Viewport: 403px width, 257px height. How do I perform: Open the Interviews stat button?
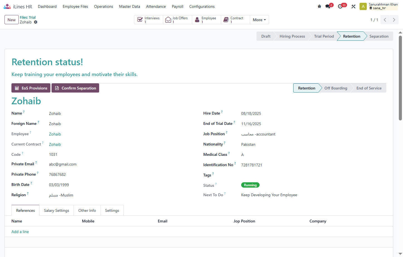tap(148, 20)
